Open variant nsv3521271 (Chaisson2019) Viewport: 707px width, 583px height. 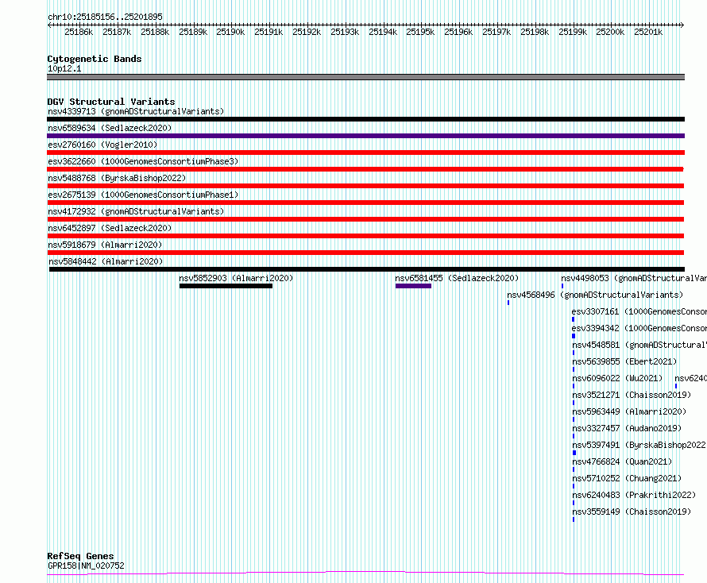[x=632, y=395]
